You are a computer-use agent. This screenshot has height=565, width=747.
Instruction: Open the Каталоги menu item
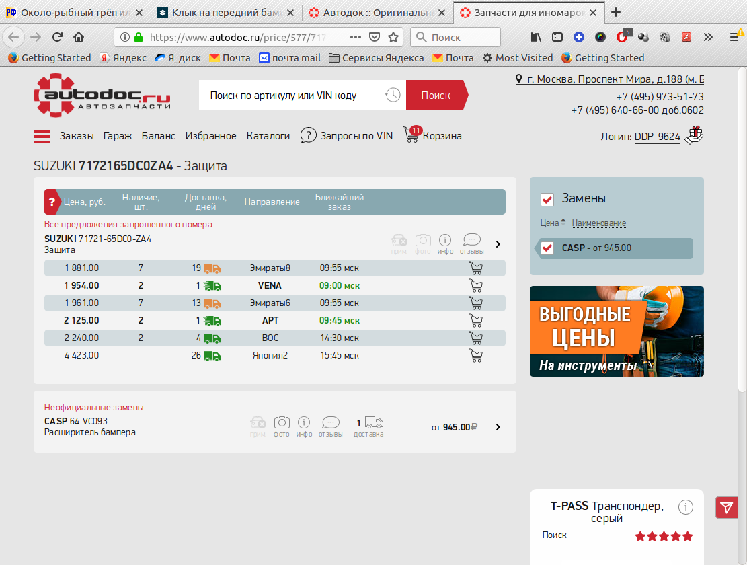point(268,136)
